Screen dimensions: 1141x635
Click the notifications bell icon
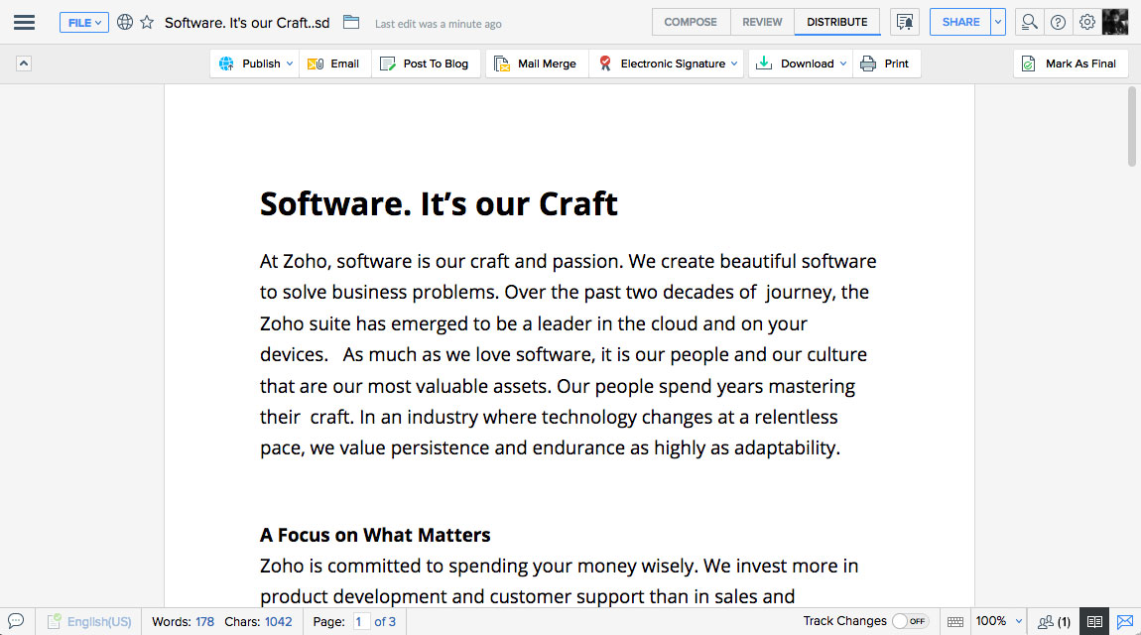click(904, 22)
